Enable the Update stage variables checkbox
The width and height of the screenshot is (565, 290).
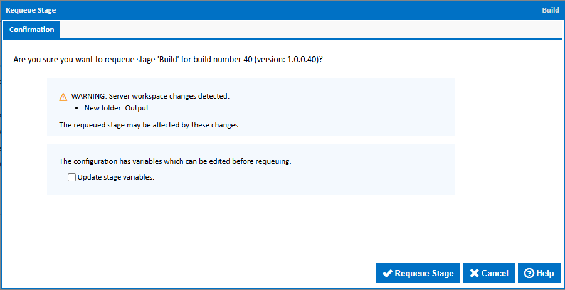pos(71,178)
